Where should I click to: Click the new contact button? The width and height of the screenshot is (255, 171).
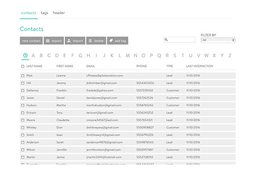[31, 41]
